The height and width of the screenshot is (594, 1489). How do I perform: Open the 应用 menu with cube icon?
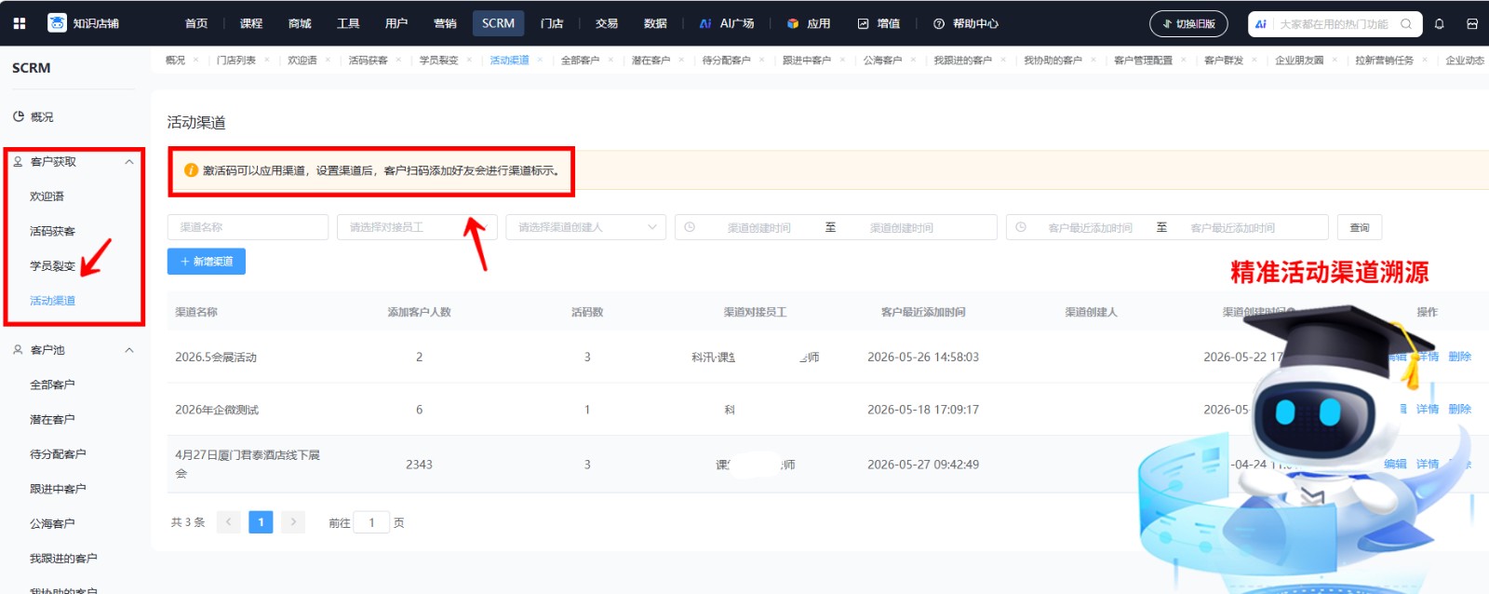click(x=809, y=23)
